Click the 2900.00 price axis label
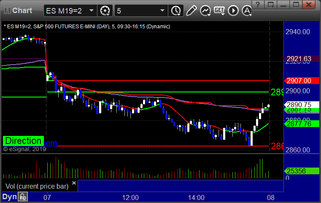 tap(298, 91)
